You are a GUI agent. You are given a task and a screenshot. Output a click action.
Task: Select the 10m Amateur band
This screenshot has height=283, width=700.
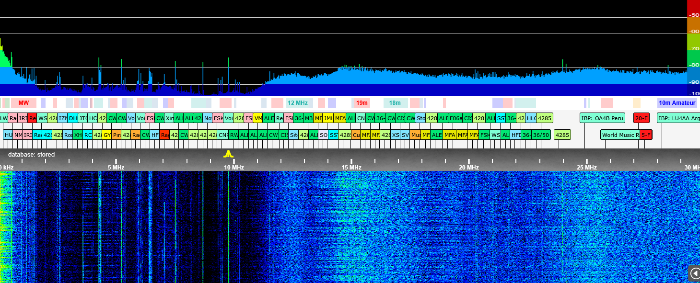coord(677,103)
